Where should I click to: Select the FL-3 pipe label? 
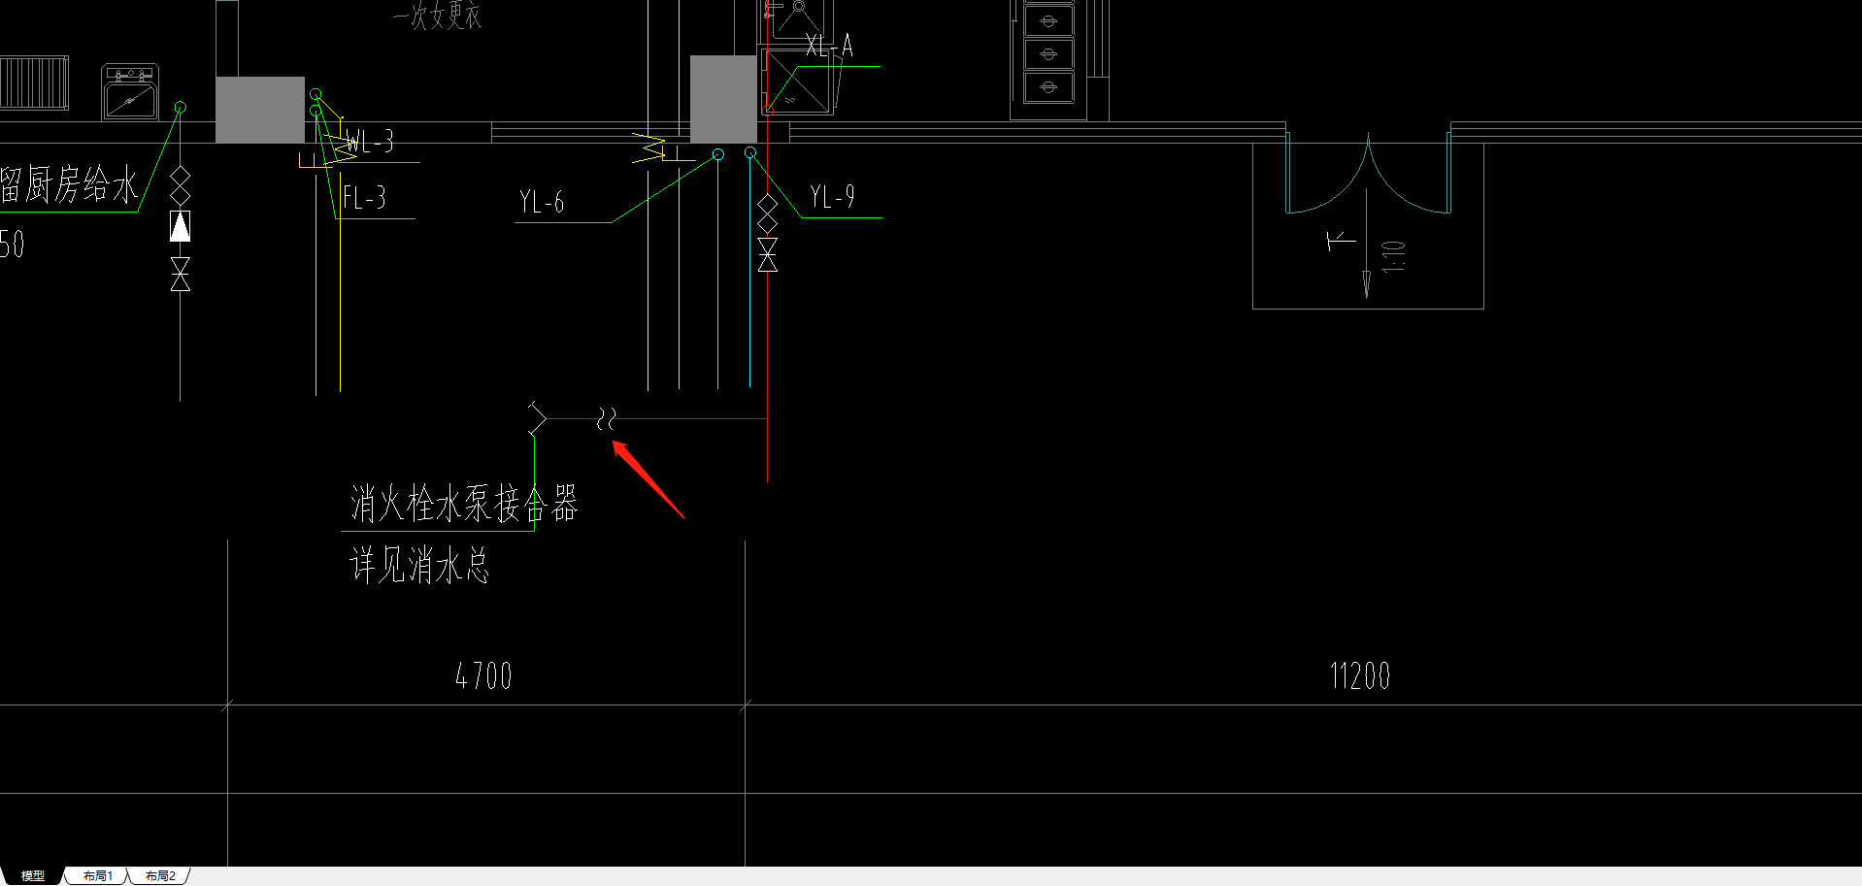click(364, 198)
